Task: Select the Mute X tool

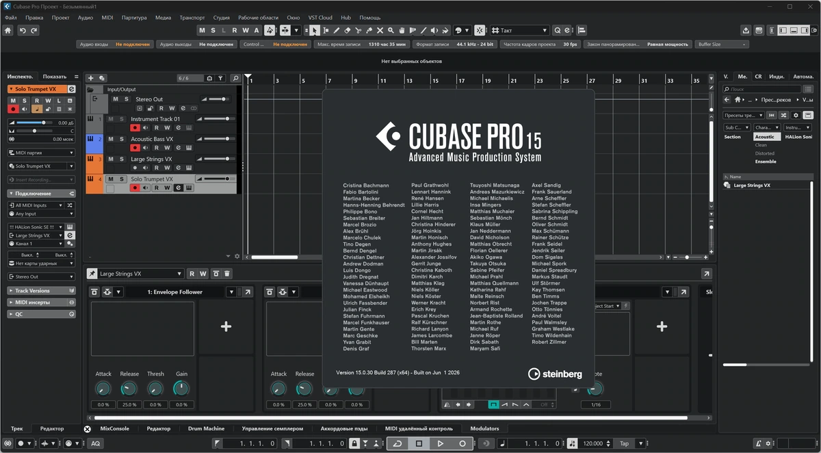Action: (380, 30)
